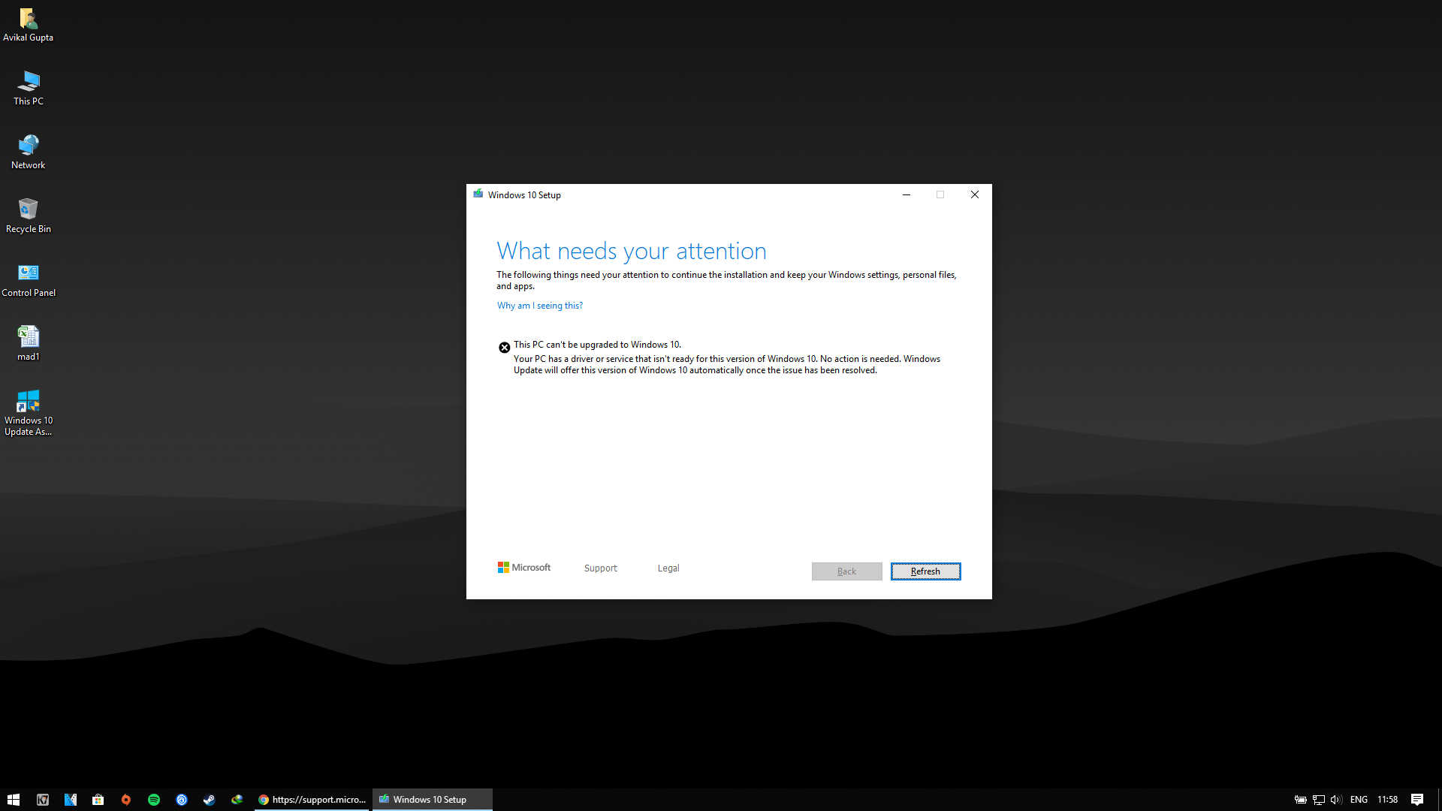Select the mad1 spreadsheet file icon
The width and height of the screenshot is (1442, 811).
[28, 344]
